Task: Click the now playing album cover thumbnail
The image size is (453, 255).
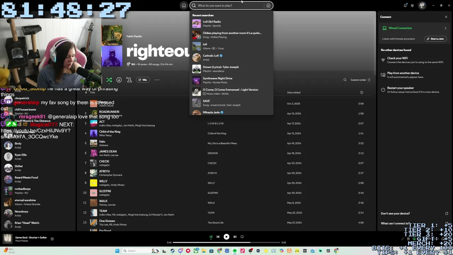Action: click(x=7, y=239)
